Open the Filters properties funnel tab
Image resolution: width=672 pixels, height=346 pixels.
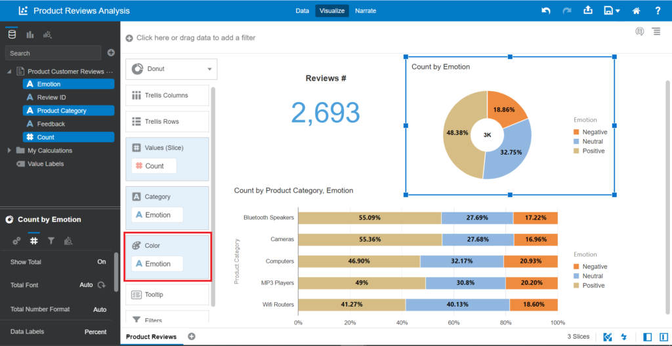click(51, 241)
